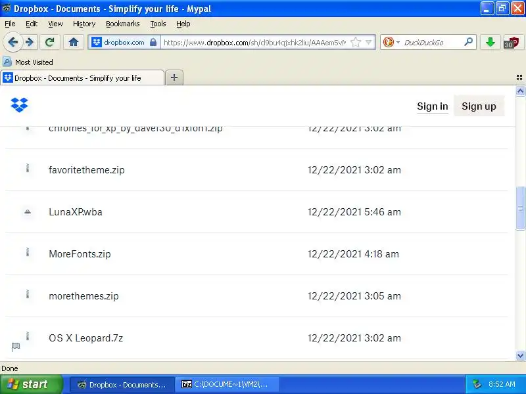
Task: Click the dropbox.com site identity badge
Action: coord(124,42)
